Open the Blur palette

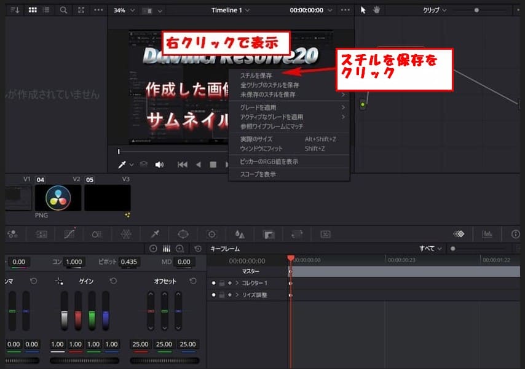240,234
